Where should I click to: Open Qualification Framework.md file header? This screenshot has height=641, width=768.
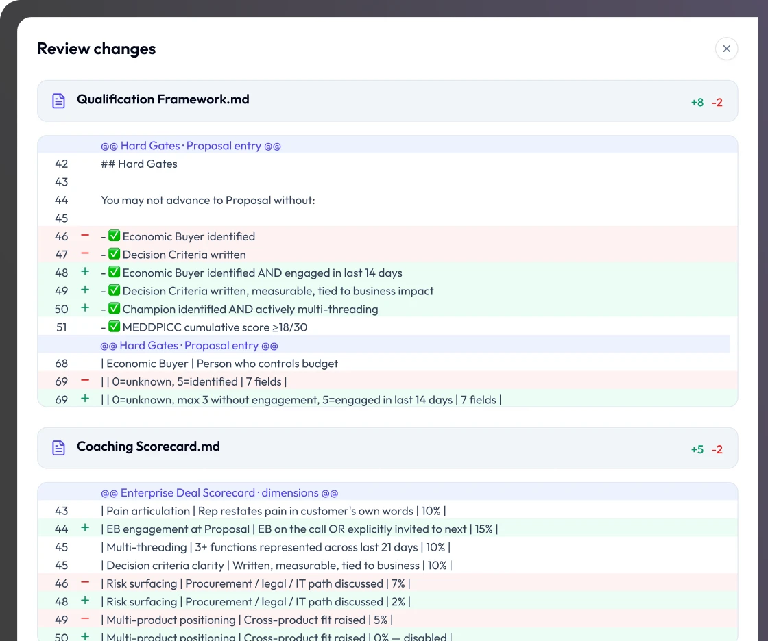pyautogui.click(x=387, y=101)
